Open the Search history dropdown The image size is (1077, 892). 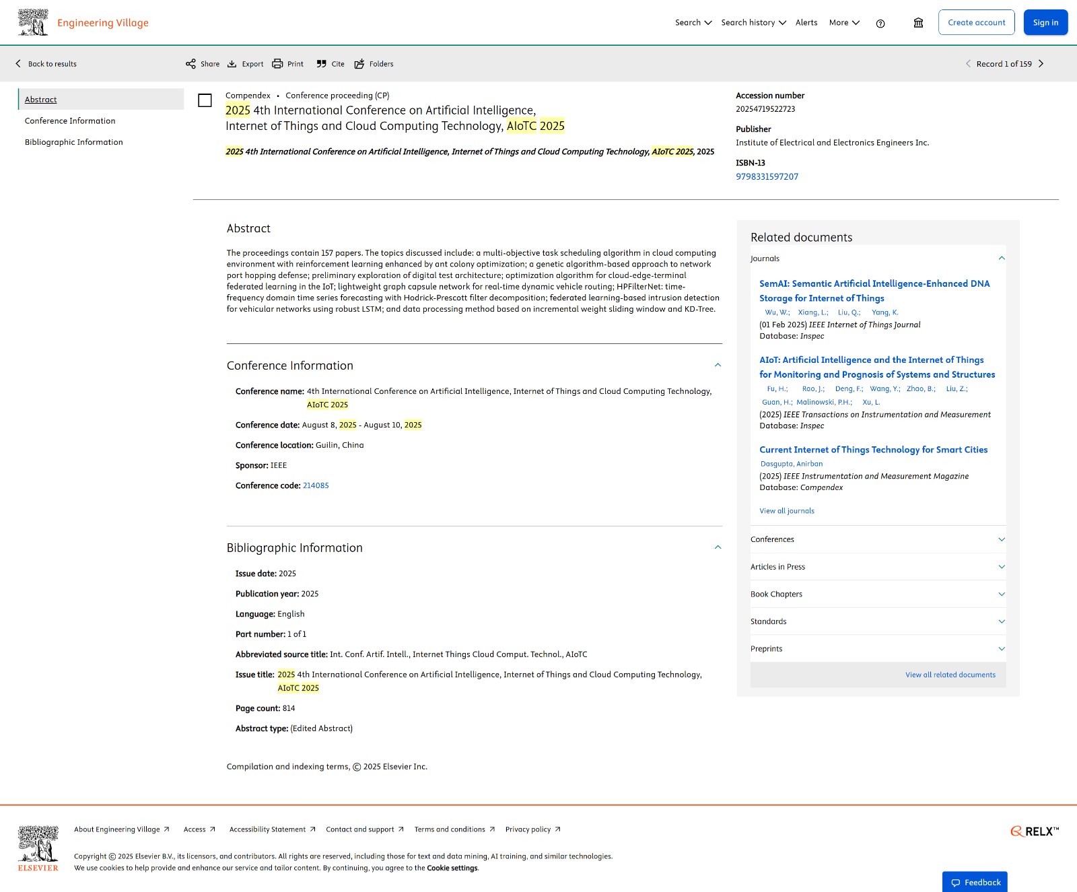[753, 23]
